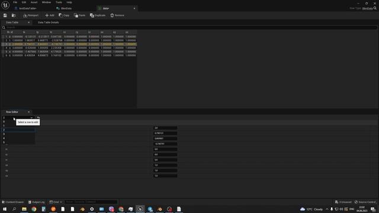The width and height of the screenshot is (379, 213).
Task: Select table row with id 5.000000
Action: (x=69, y=55)
